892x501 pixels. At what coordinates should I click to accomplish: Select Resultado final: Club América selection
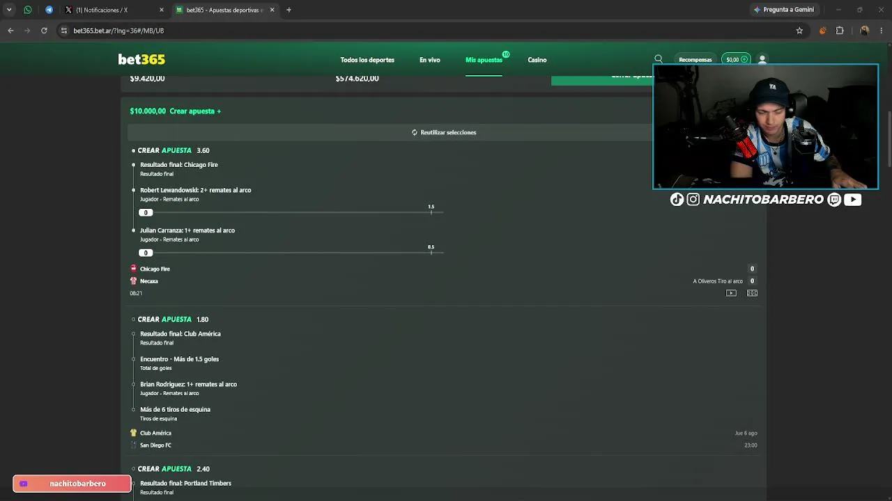pos(180,334)
